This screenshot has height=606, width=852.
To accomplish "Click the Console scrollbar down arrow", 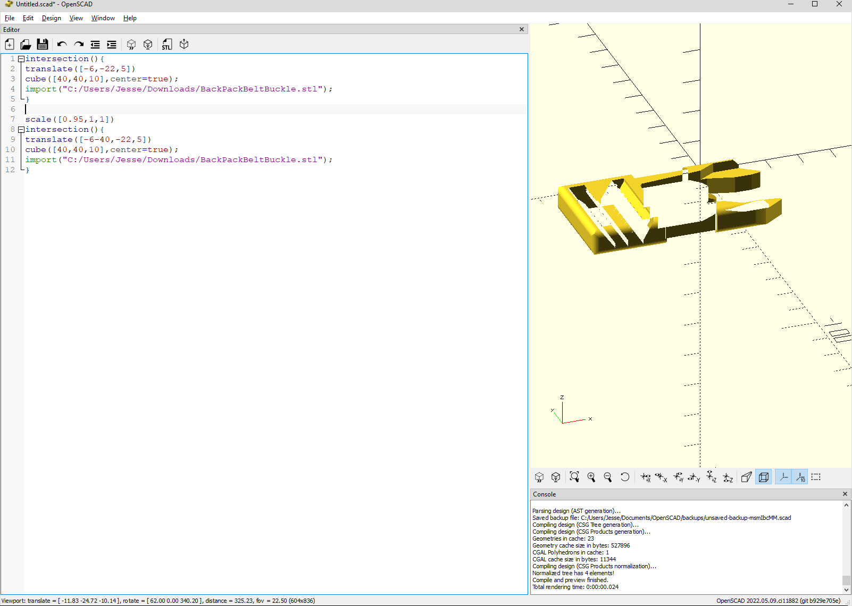I will point(846,590).
